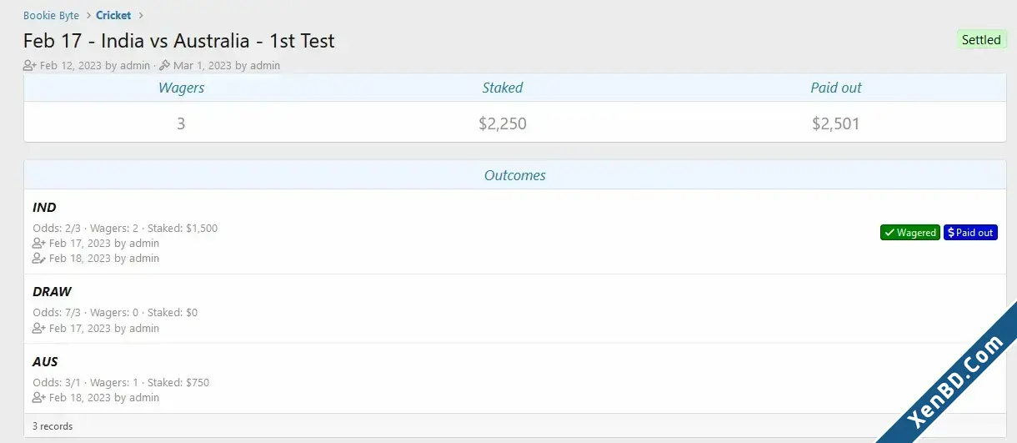Click user-add icon on IND Feb 17 line
Screen dimensions: 1017x443
pyautogui.click(x=39, y=244)
